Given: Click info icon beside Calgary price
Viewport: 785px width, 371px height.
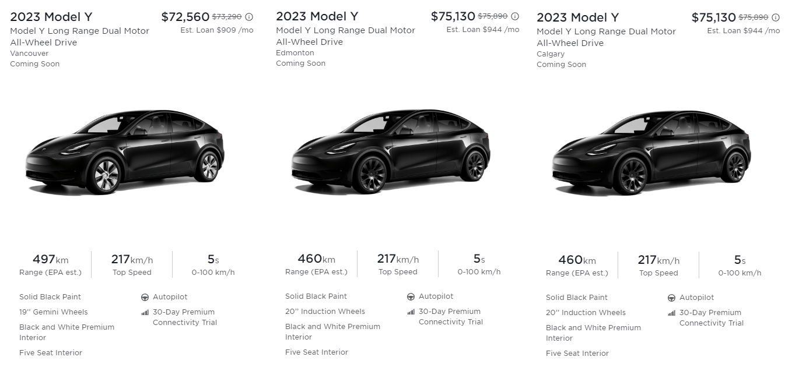Looking at the screenshot, I should point(776,17).
